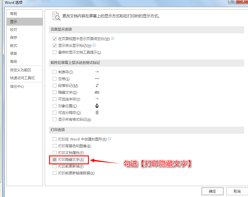Enable 悬停时显示文档工具提示 checkbox
The height and width of the screenshot is (197, 248).
[54, 52]
